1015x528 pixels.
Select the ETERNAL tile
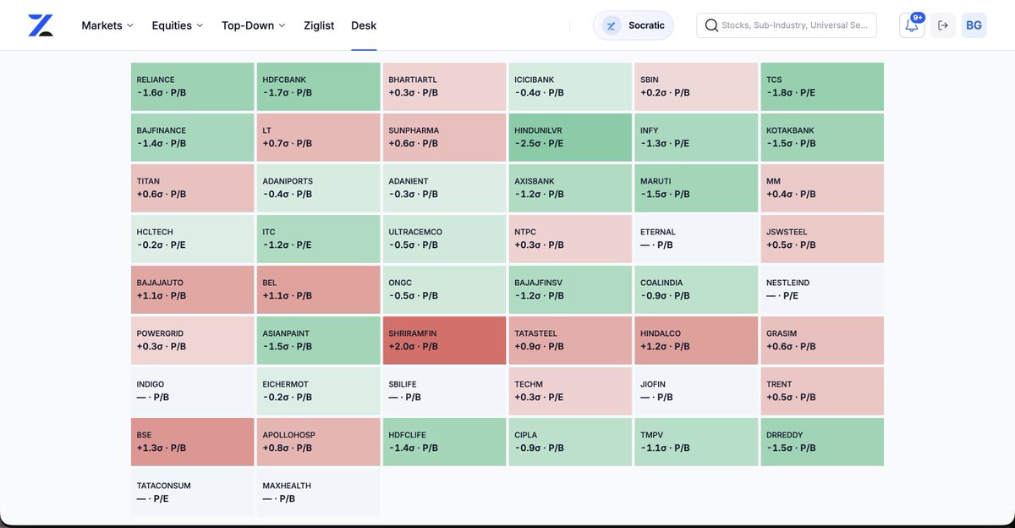[696, 239]
